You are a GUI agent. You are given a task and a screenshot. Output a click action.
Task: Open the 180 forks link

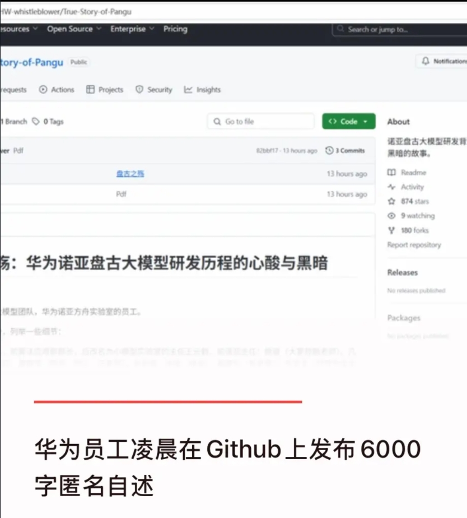(415, 230)
